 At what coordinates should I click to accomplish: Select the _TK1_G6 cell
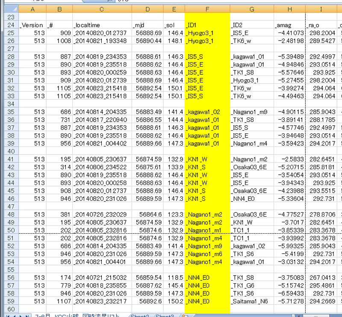[x=252, y=285]
